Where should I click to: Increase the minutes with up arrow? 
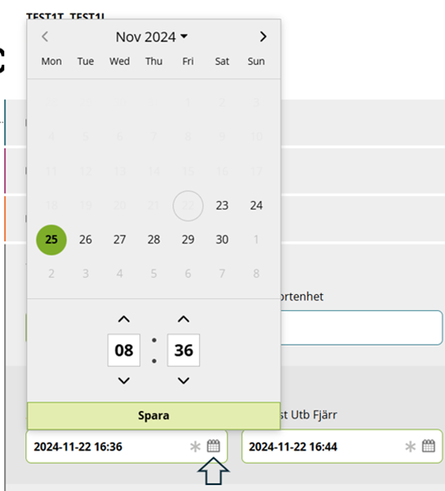(x=183, y=319)
